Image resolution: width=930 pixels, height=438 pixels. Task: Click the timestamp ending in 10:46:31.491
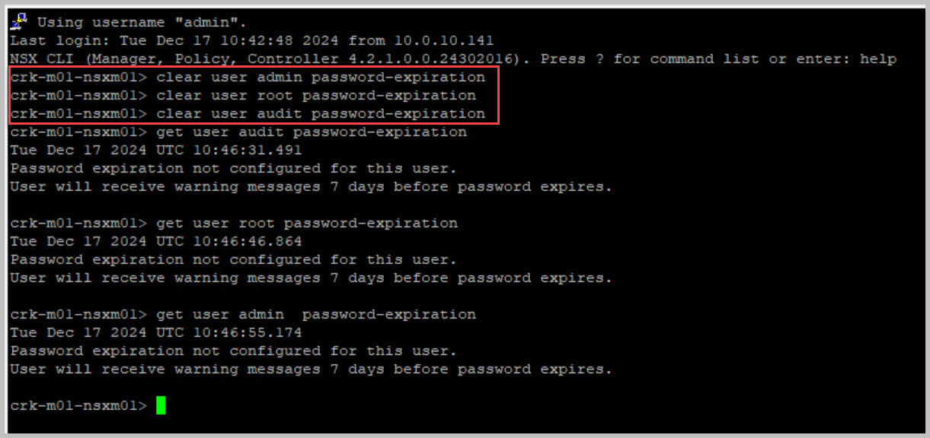pos(156,151)
